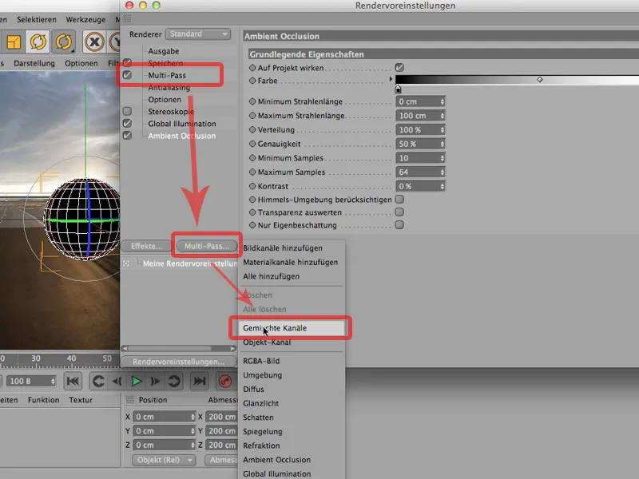
Task: Click the animation dot beside Minimum Samples
Action: (x=252, y=157)
